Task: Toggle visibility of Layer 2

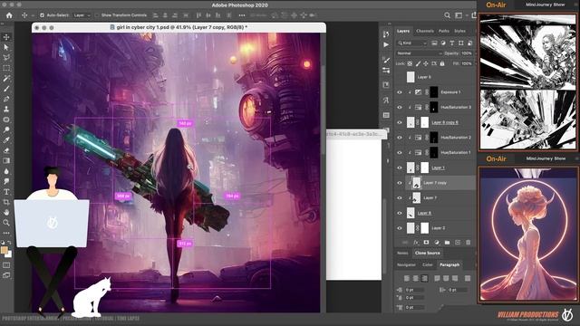Action: click(x=400, y=228)
